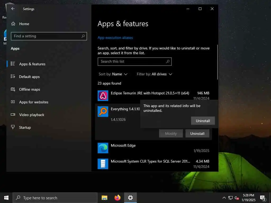
Task: Confirm Uninstall in the popup
Action: point(203,121)
